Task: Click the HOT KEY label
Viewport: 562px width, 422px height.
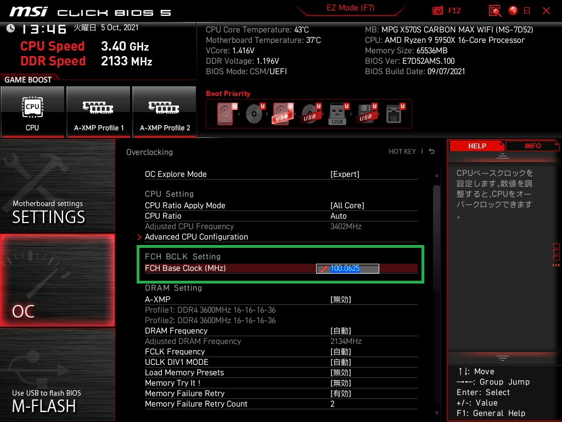Action: 402,152
